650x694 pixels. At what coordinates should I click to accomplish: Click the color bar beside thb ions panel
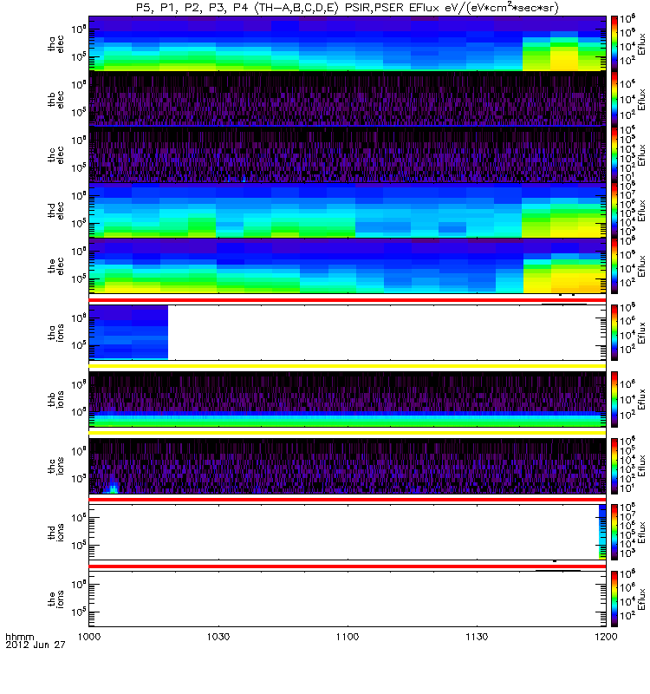coord(614,399)
